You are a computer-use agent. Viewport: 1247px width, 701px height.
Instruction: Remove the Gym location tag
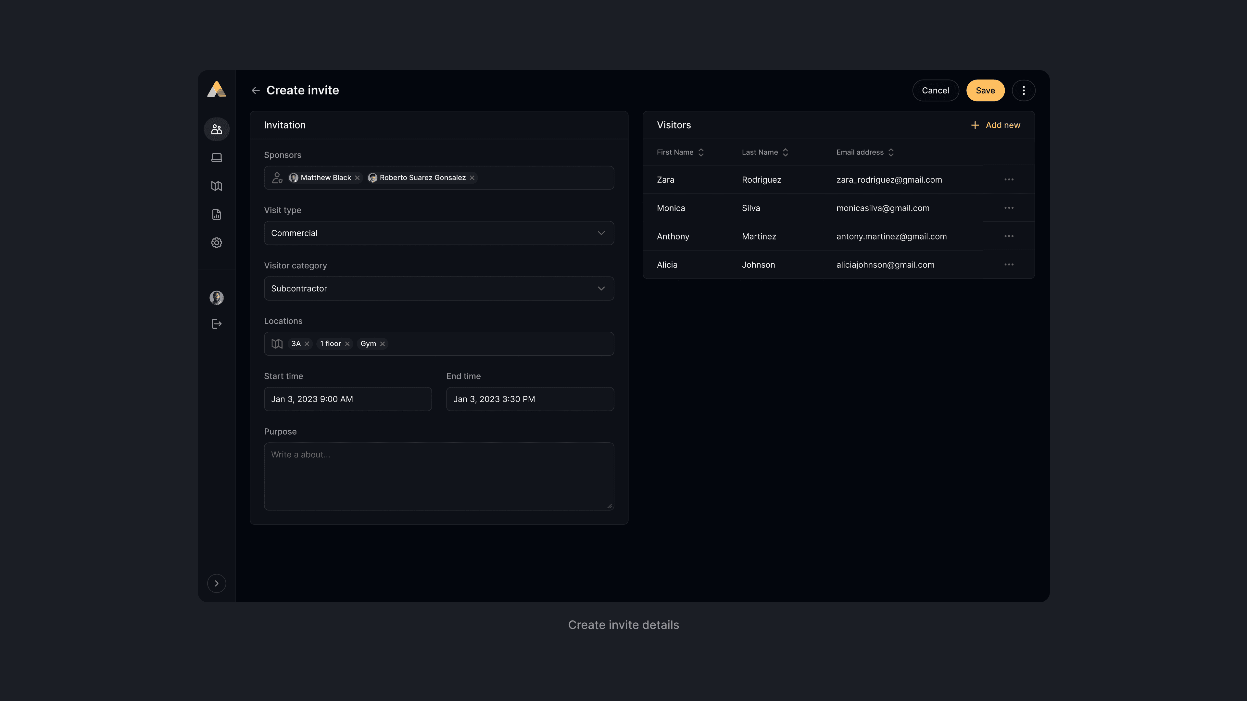coord(383,343)
